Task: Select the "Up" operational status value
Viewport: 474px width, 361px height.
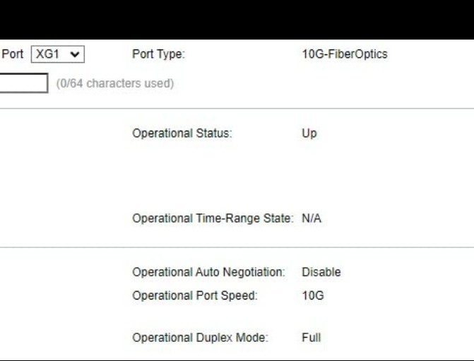Action: point(309,134)
